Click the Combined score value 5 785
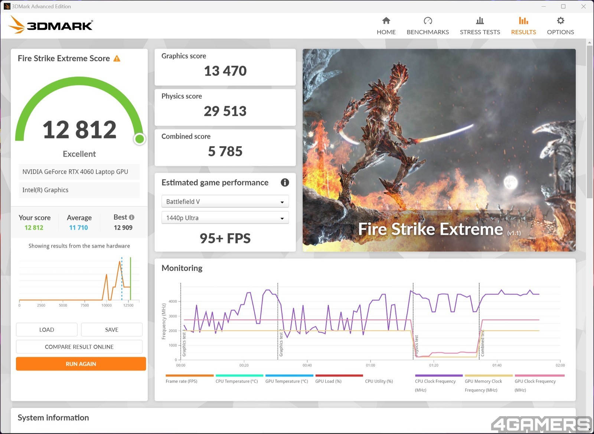The height and width of the screenshot is (434, 594). [225, 151]
